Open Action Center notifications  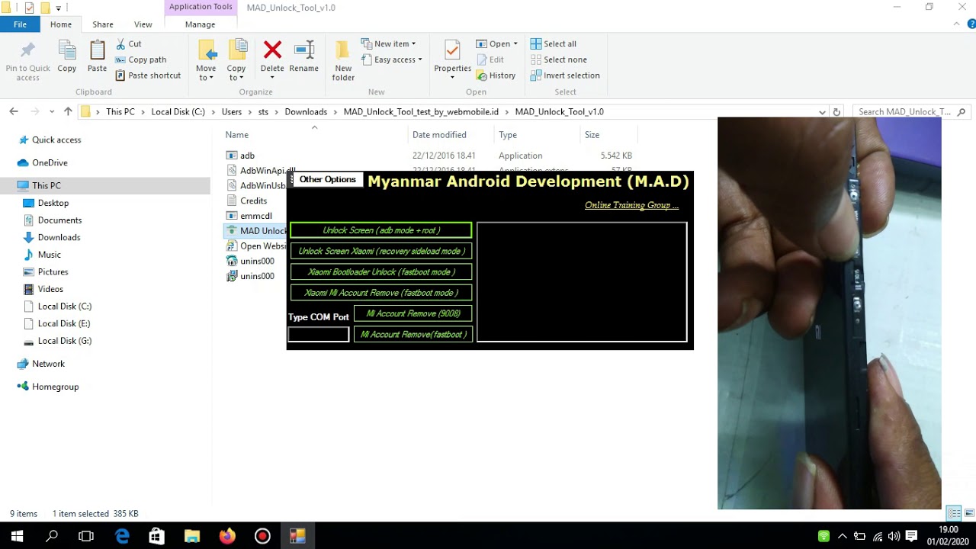point(911,536)
